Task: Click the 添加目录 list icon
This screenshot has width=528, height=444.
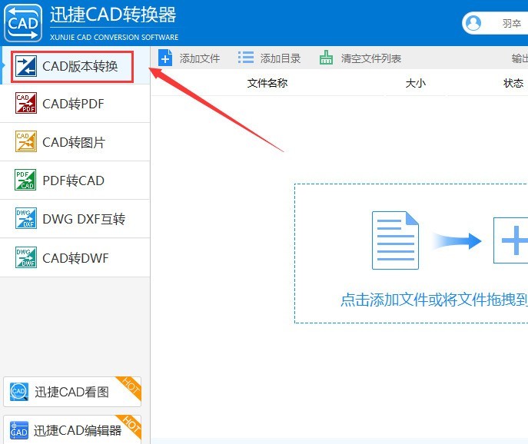Action: 246,58
